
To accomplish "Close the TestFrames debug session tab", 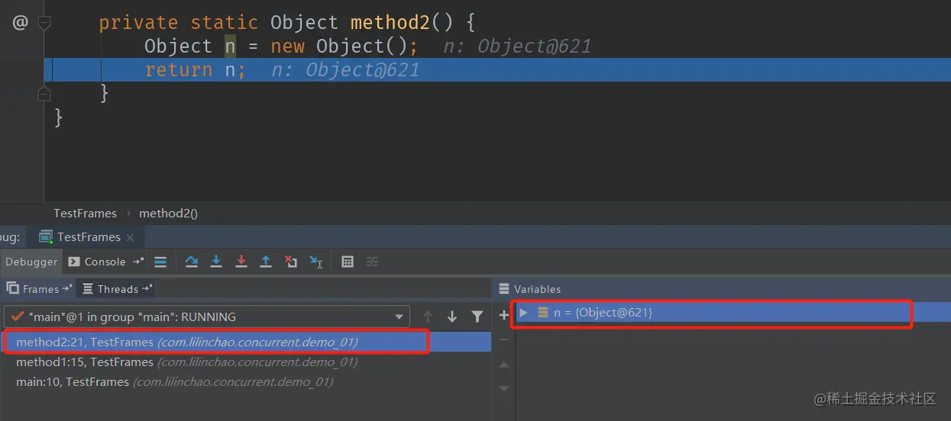I will tap(130, 237).
